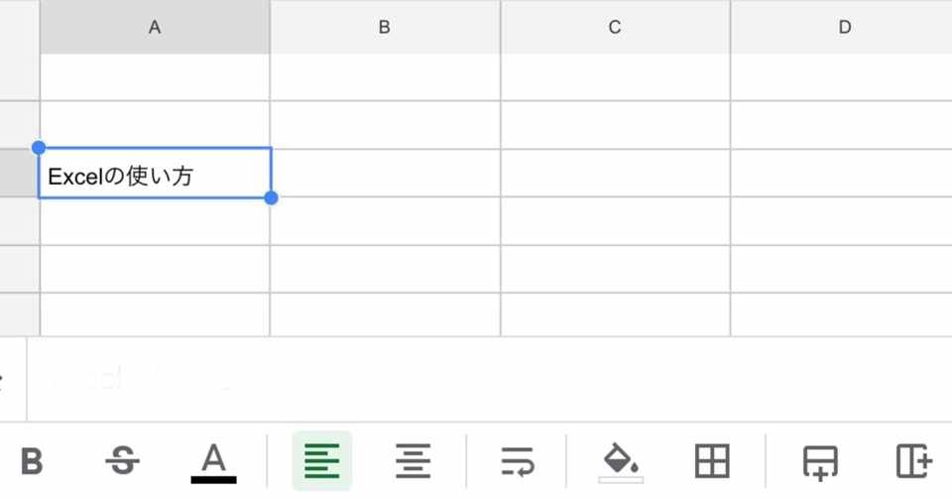The width and height of the screenshot is (952, 499).
Task: Click the empty cell right of Excelの使い方
Action: 385,174
